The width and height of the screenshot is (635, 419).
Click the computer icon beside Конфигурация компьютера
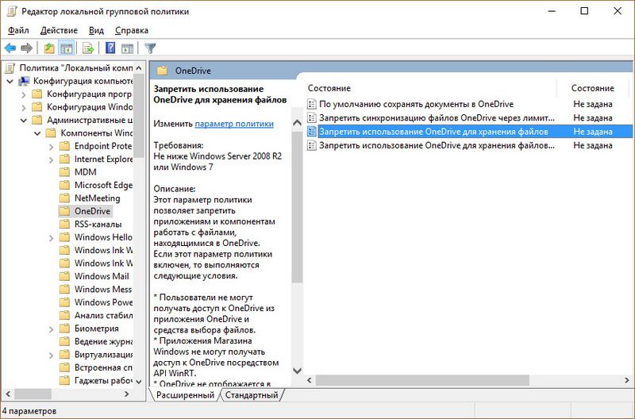point(25,81)
